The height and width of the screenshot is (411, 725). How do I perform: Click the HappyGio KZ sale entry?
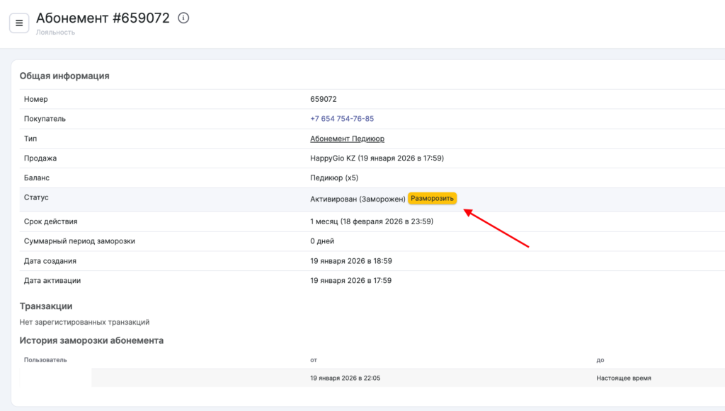(x=377, y=158)
